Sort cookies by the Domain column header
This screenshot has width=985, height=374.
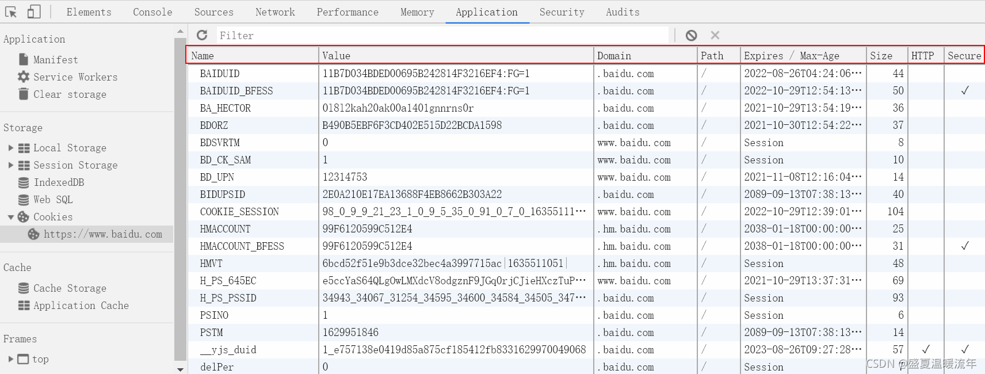coord(645,55)
